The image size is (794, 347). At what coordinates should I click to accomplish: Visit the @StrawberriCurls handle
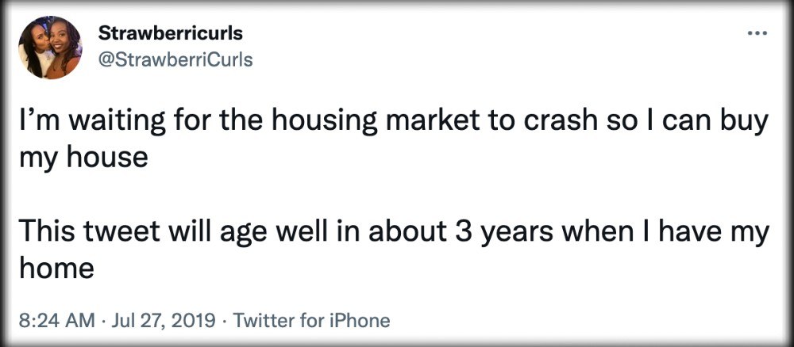[x=175, y=59]
